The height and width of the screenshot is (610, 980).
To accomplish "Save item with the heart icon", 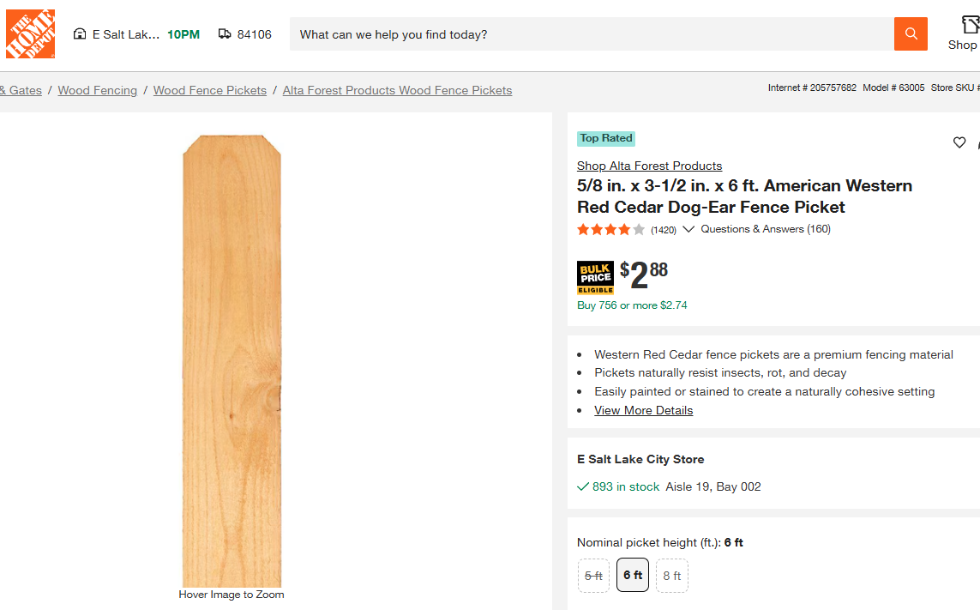I will click(959, 142).
